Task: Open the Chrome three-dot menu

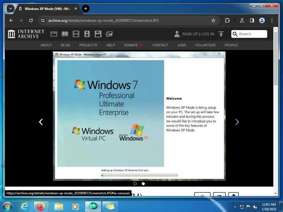Action: tap(272, 20)
